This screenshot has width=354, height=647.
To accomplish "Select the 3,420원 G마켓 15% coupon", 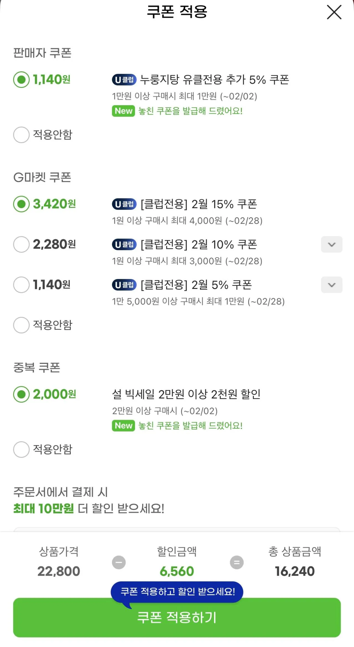I will [21, 204].
